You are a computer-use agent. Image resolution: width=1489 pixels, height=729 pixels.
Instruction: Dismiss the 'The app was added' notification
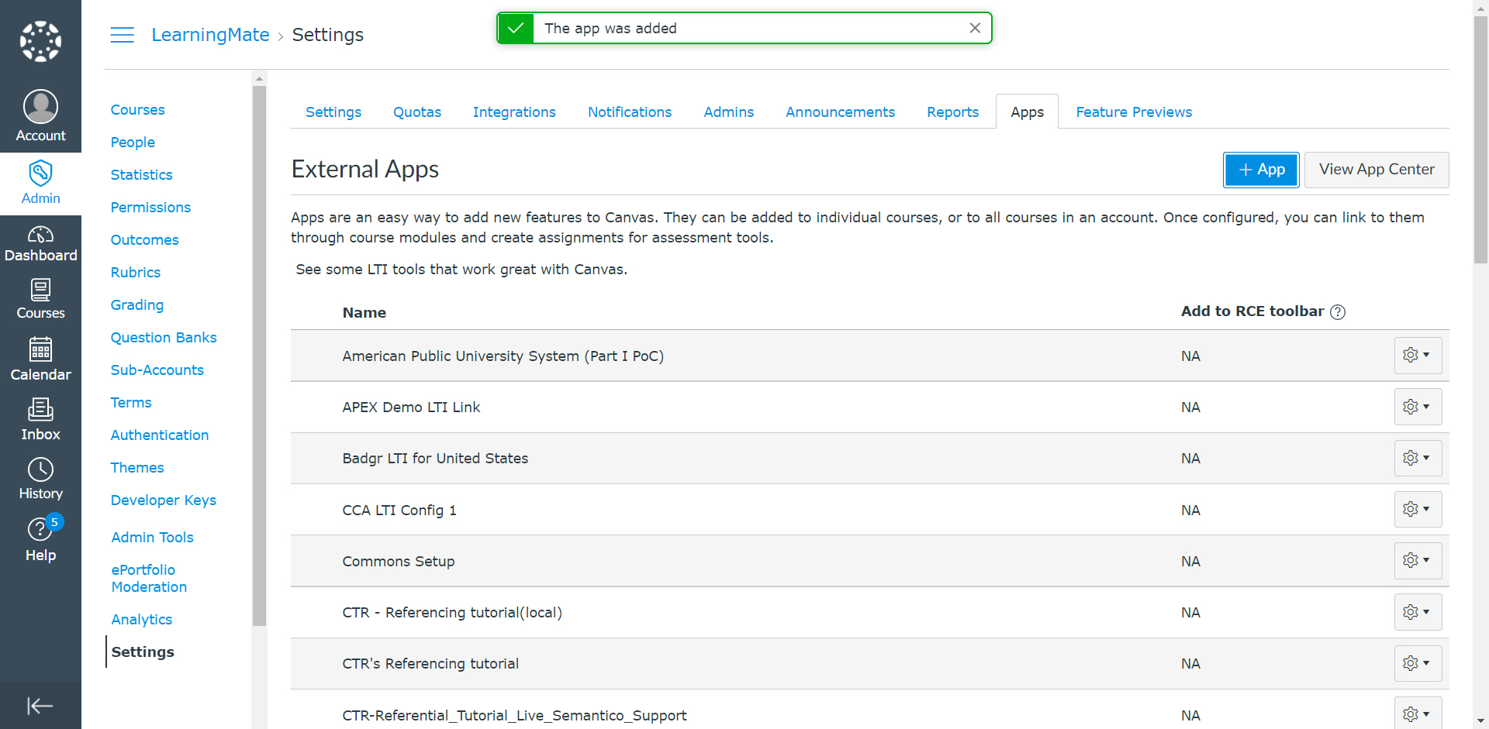point(975,28)
